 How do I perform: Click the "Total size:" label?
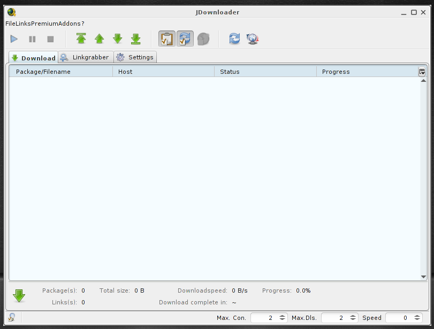click(115, 290)
